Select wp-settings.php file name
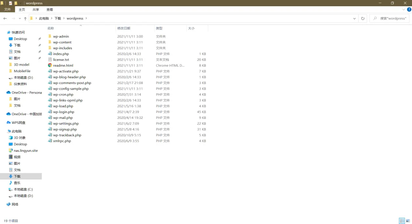Image resolution: width=412 pixels, height=224 pixels. pyautogui.click(x=66, y=123)
